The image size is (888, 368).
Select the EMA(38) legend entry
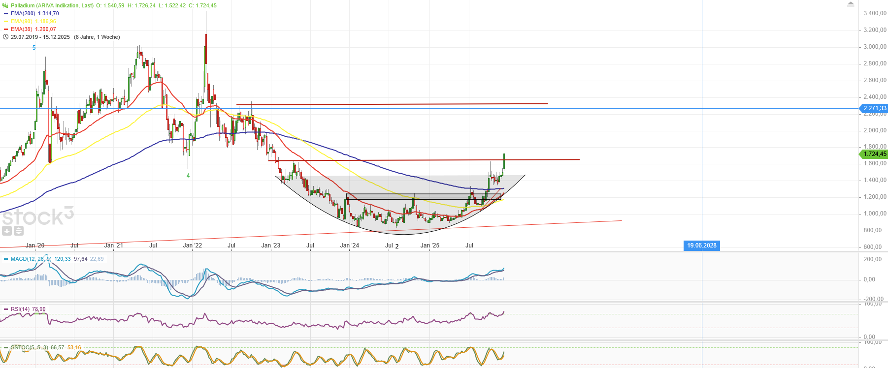click(x=21, y=30)
